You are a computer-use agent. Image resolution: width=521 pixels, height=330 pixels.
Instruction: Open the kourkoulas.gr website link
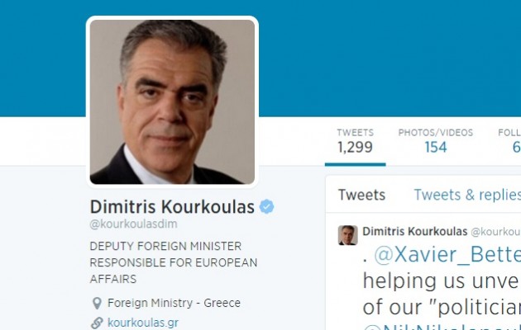143,323
